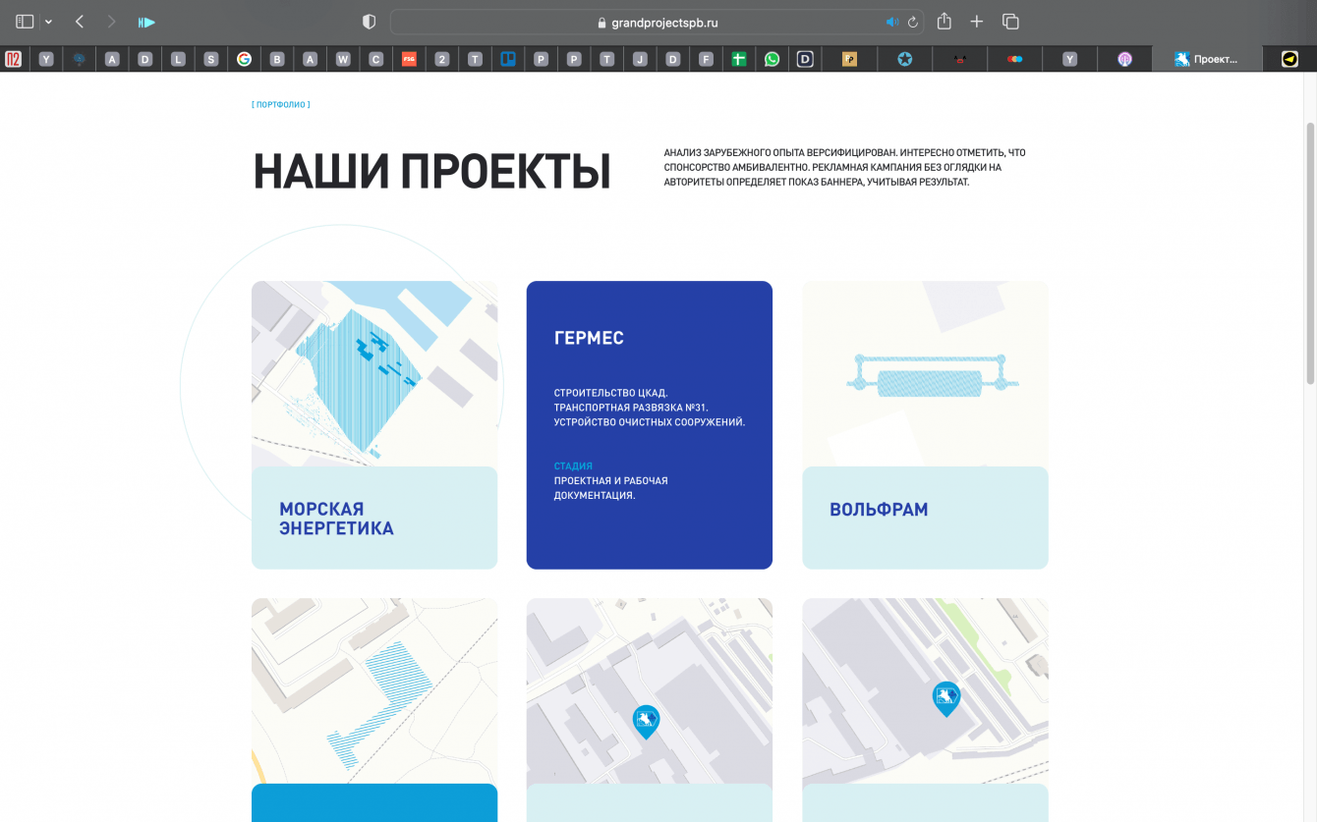Switch to the purple podcast icon tab
This screenshot has height=822, width=1317.
tap(1125, 59)
